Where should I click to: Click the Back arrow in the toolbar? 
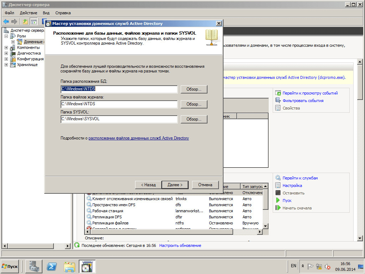(x=6, y=21)
